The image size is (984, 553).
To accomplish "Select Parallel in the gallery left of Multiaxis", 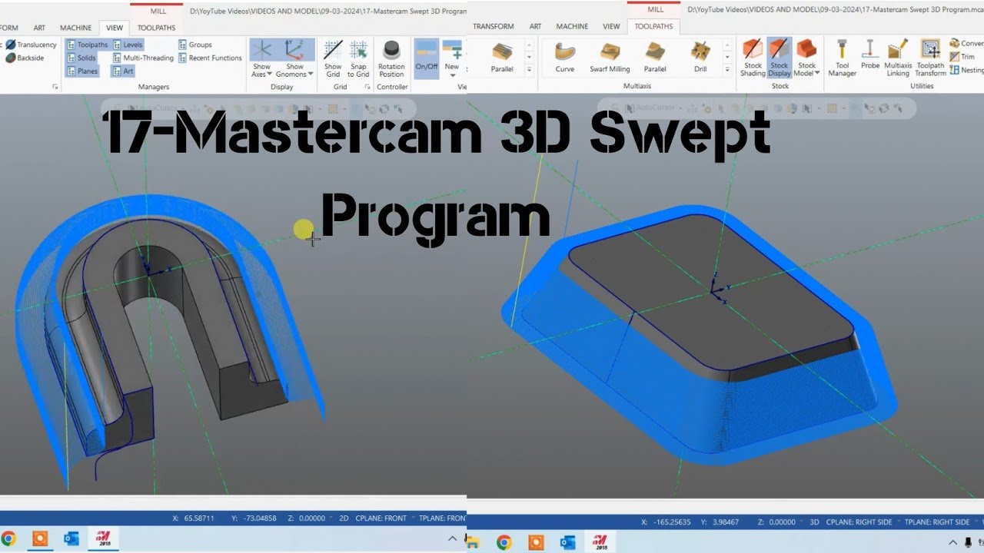I will (x=502, y=58).
